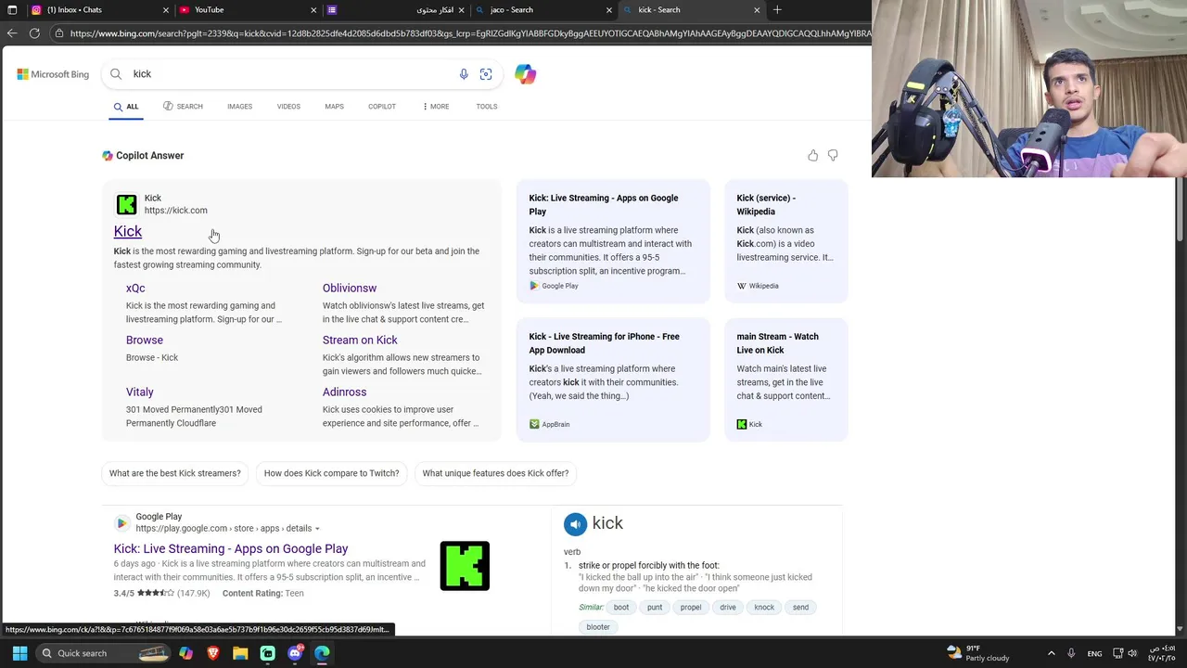Start voice search with microphone icon

pyautogui.click(x=464, y=74)
